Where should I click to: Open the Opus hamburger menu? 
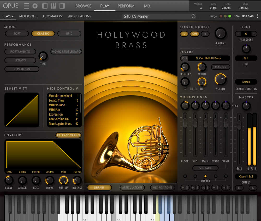click(x=26, y=6)
